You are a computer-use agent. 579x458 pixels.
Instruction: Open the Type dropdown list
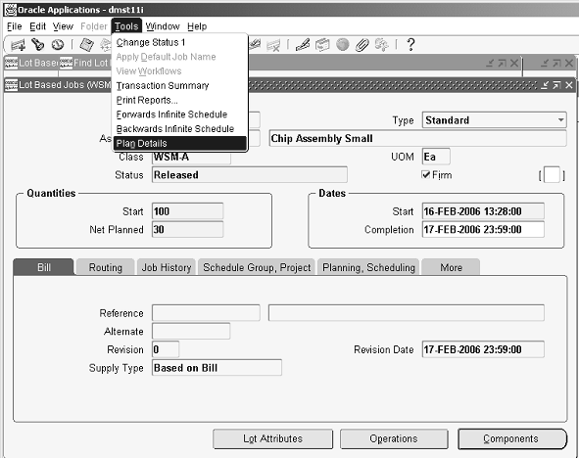pyautogui.click(x=561, y=120)
